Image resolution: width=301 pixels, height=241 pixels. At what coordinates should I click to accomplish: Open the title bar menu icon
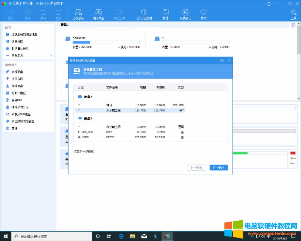[x=275, y=4]
